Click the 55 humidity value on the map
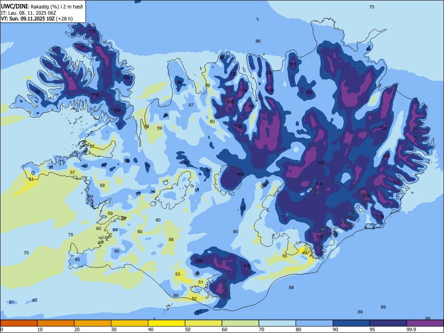This screenshot has height=333, width=444. point(285,256)
